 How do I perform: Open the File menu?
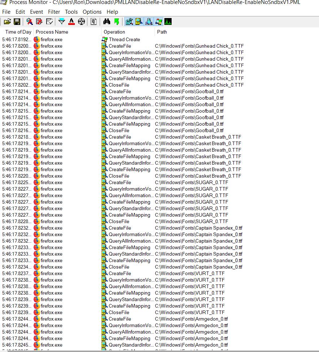click(6, 12)
